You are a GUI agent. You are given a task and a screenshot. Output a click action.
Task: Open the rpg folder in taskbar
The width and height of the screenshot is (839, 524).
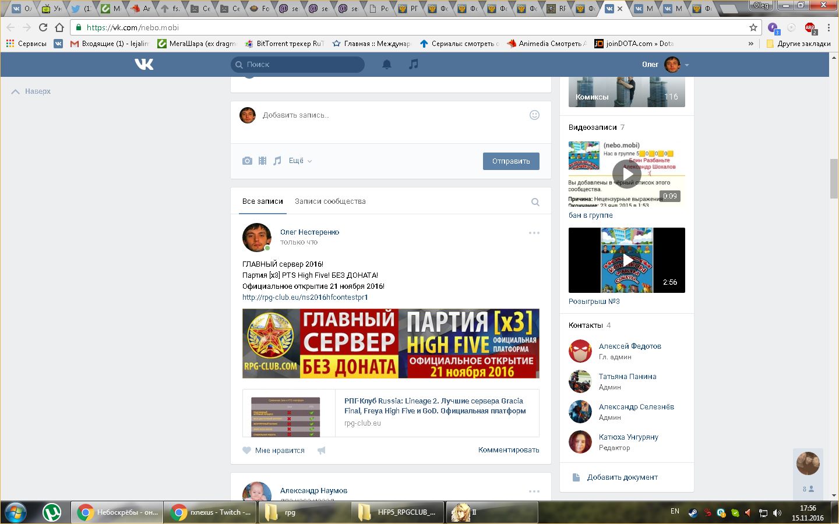pyautogui.click(x=304, y=512)
